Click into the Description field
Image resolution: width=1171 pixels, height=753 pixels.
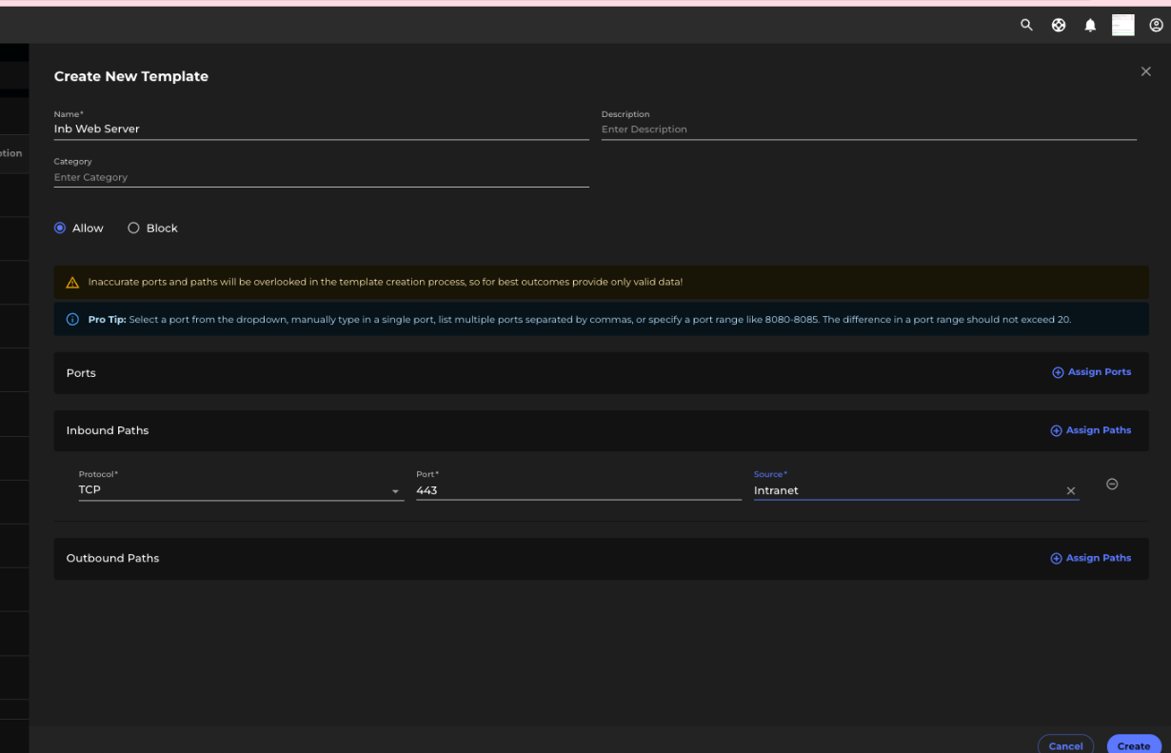point(868,129)
